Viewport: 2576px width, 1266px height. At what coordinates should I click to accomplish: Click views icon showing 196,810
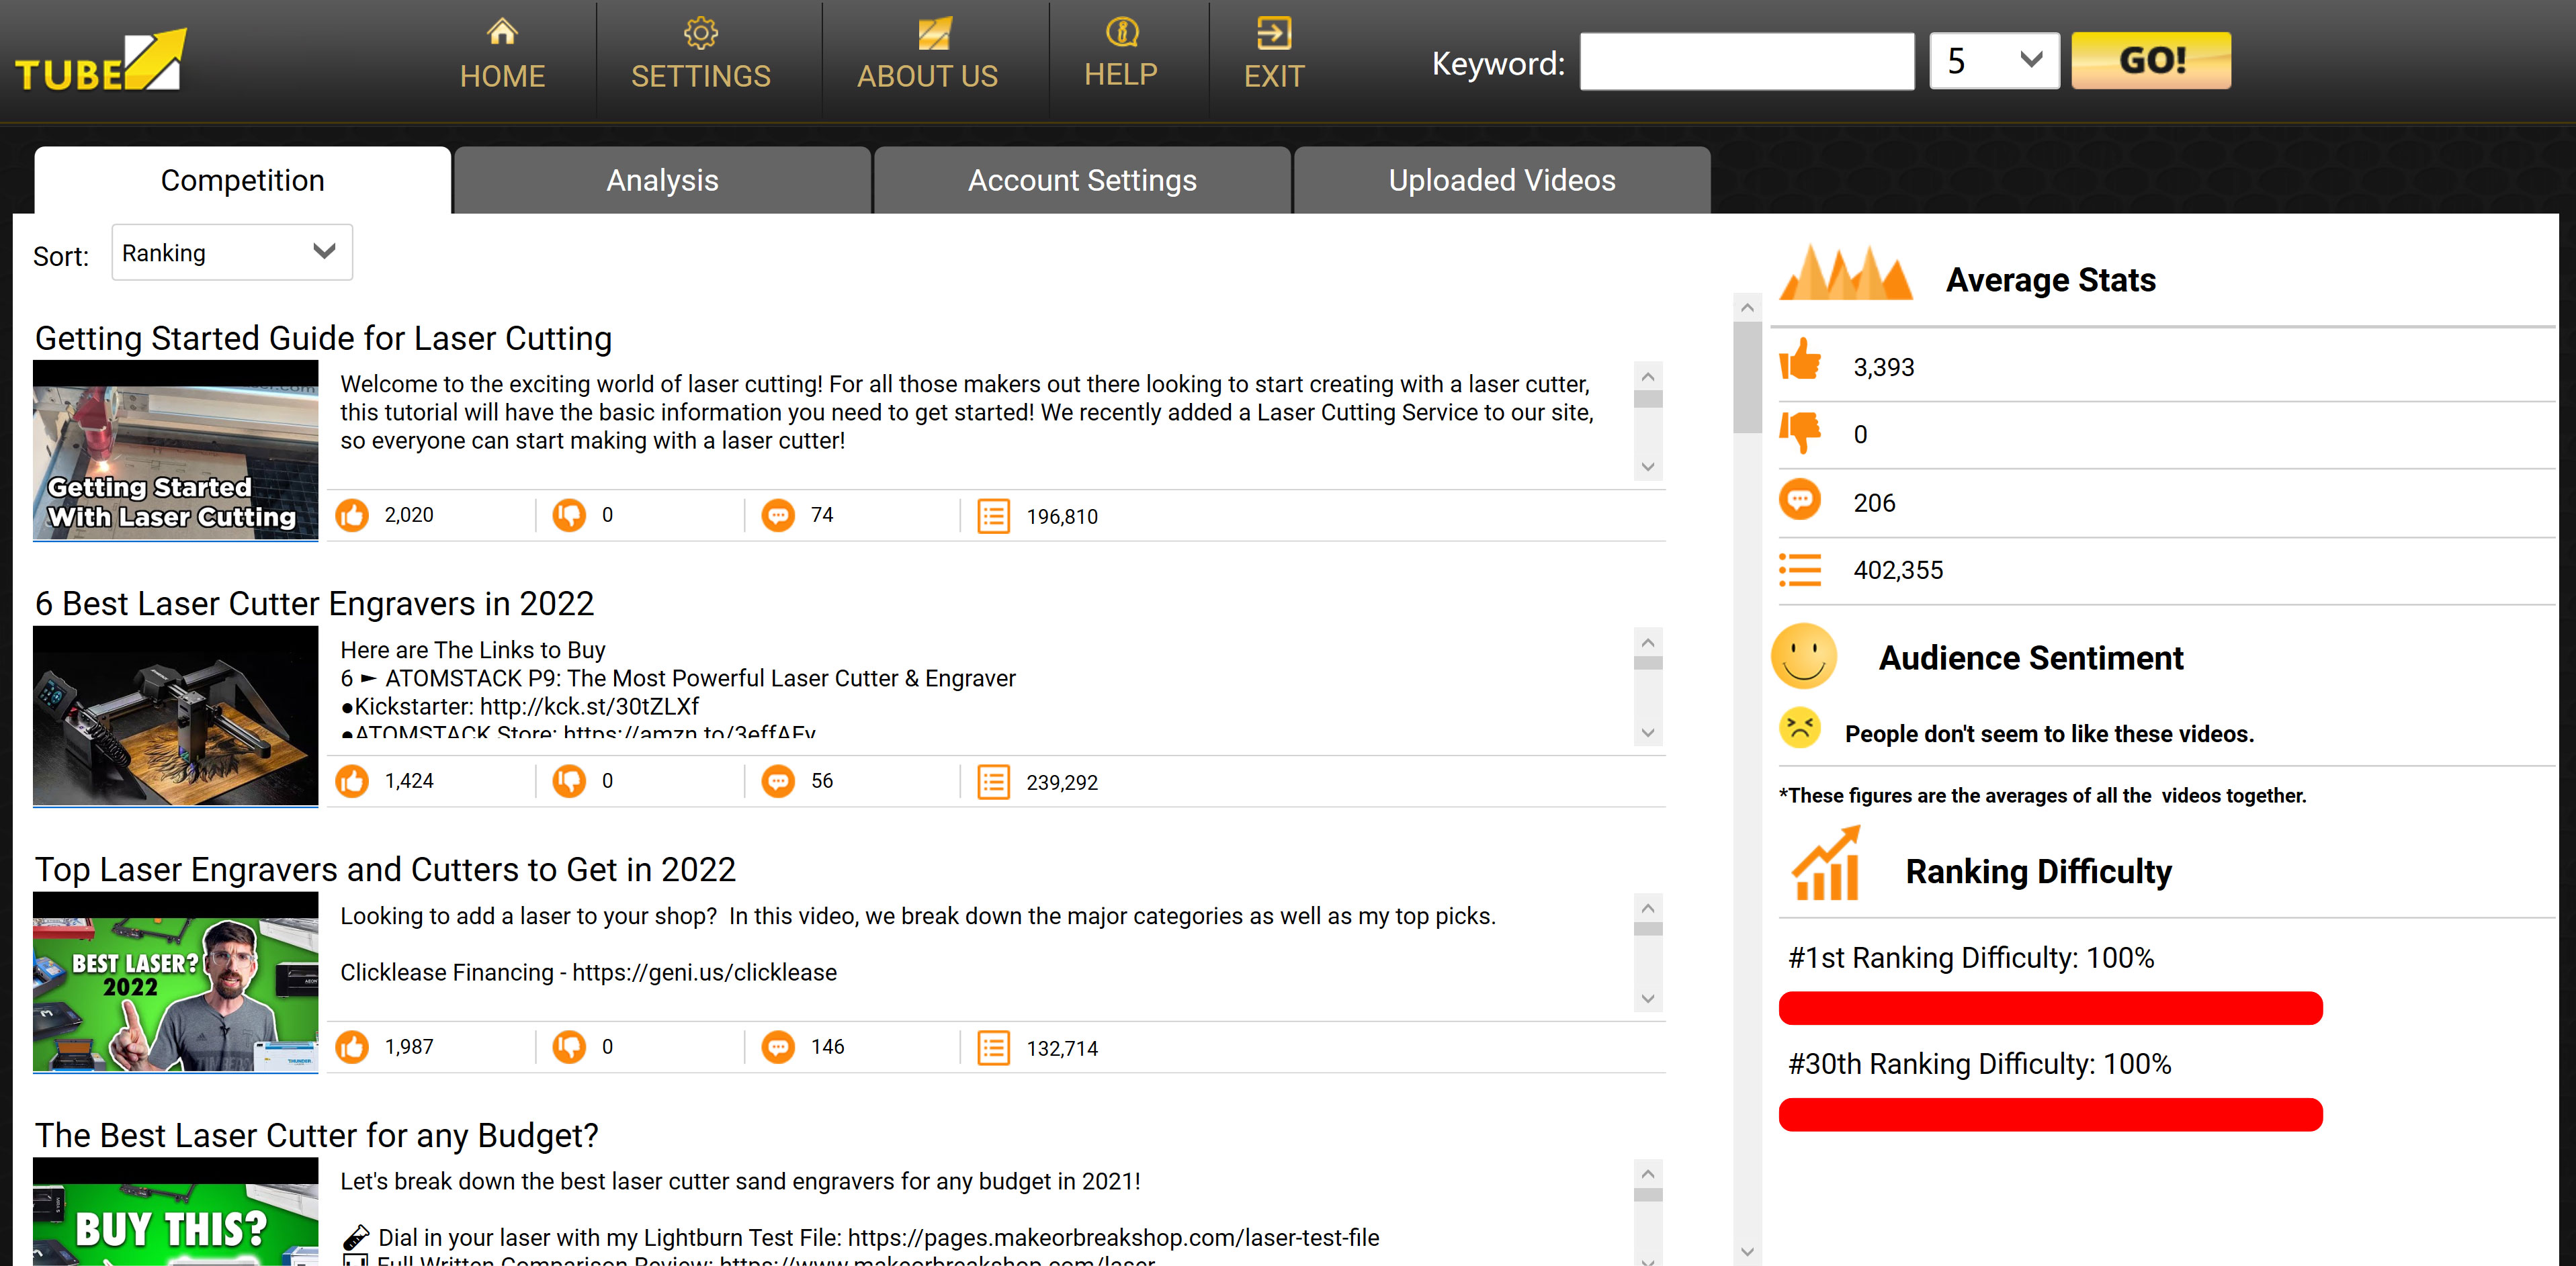tap(993, 516)
